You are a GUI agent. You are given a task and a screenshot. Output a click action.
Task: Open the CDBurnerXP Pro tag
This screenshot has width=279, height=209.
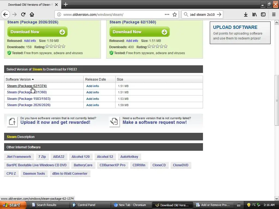pyautogui.click(x=113, y=165)
